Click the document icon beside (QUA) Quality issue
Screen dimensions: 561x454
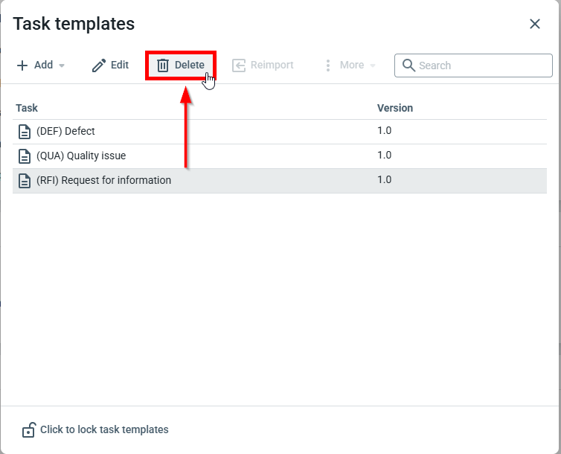click(25, 156)
